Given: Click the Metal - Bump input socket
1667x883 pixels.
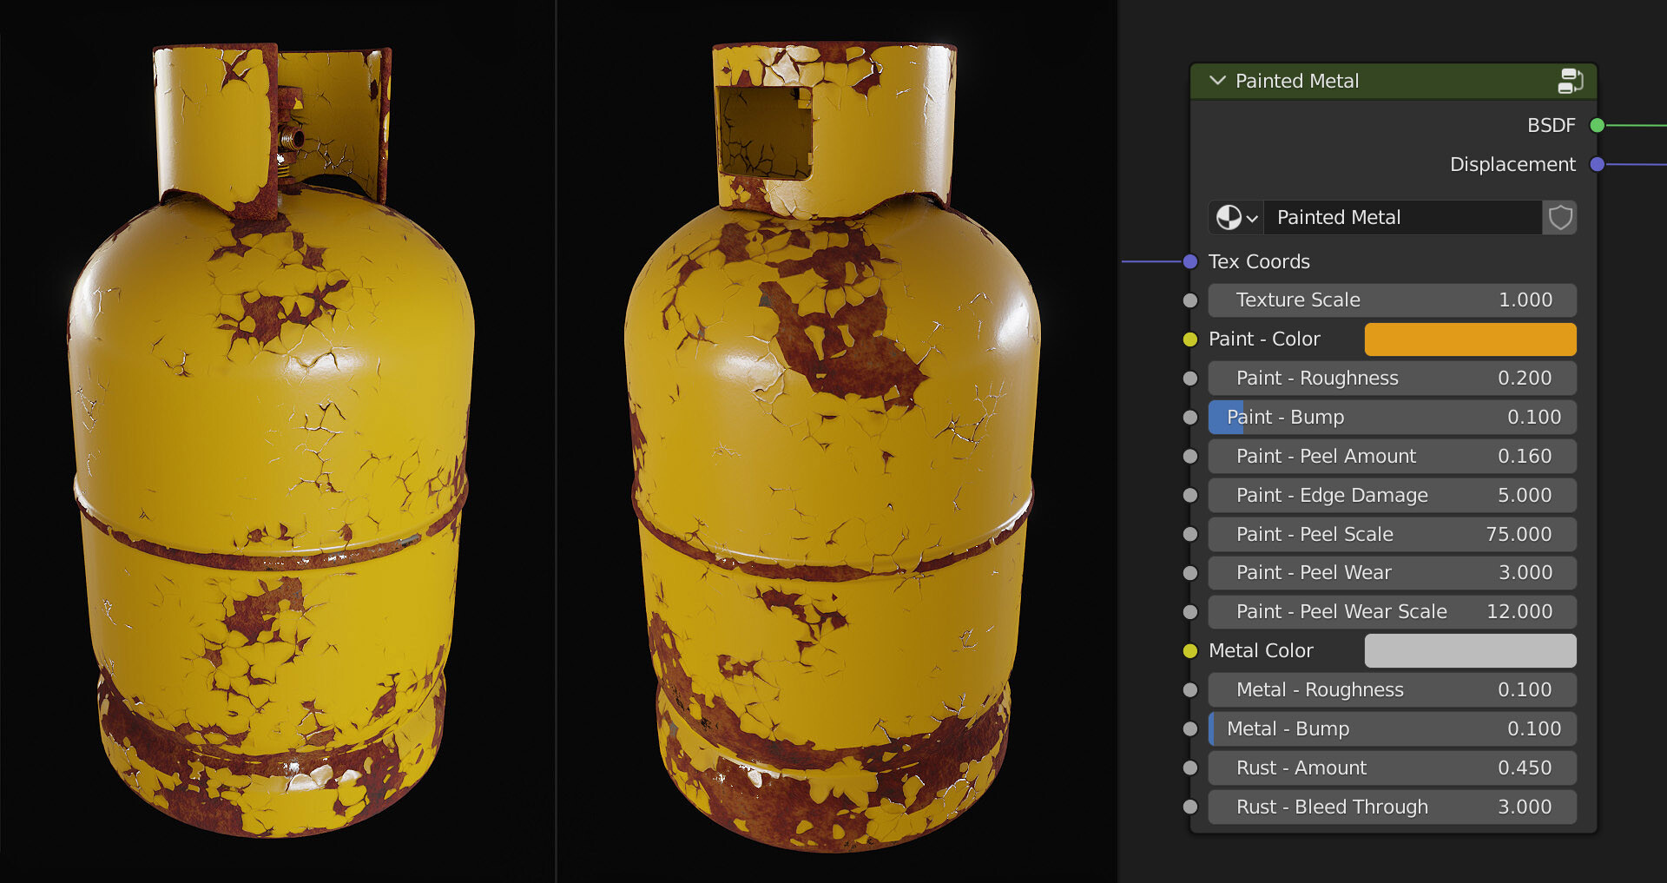Looking at the screenshot, I should click(1189, 728).
